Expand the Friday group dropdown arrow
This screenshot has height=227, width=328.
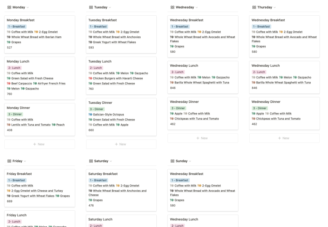point(25,161)
